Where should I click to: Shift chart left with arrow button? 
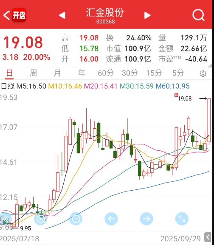111,219
